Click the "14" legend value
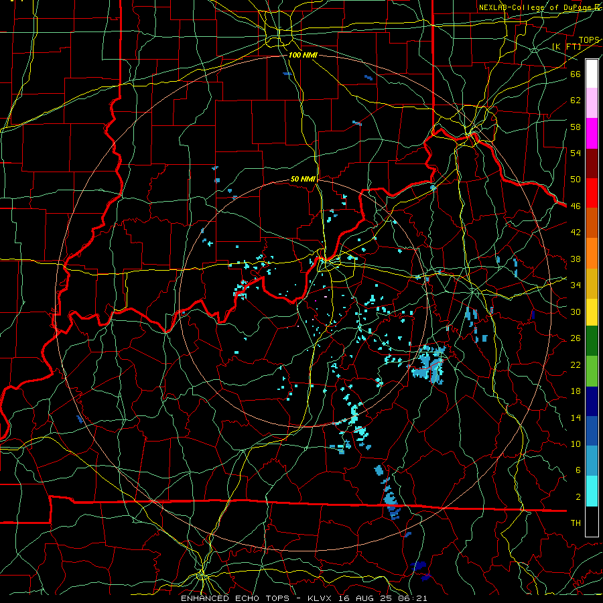This screenshot has height=603, width=603. [x=576, y=417]
